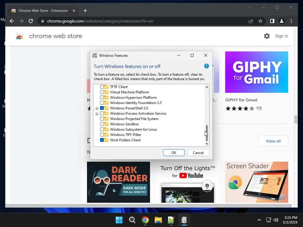
Task: Click the Windows Features taskbar icon
Action: coord(184,220)
